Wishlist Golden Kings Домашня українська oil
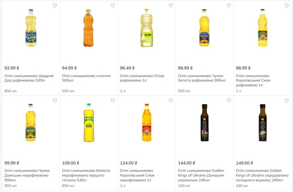Viewport: 293px width, 192px height. point(229,101)
